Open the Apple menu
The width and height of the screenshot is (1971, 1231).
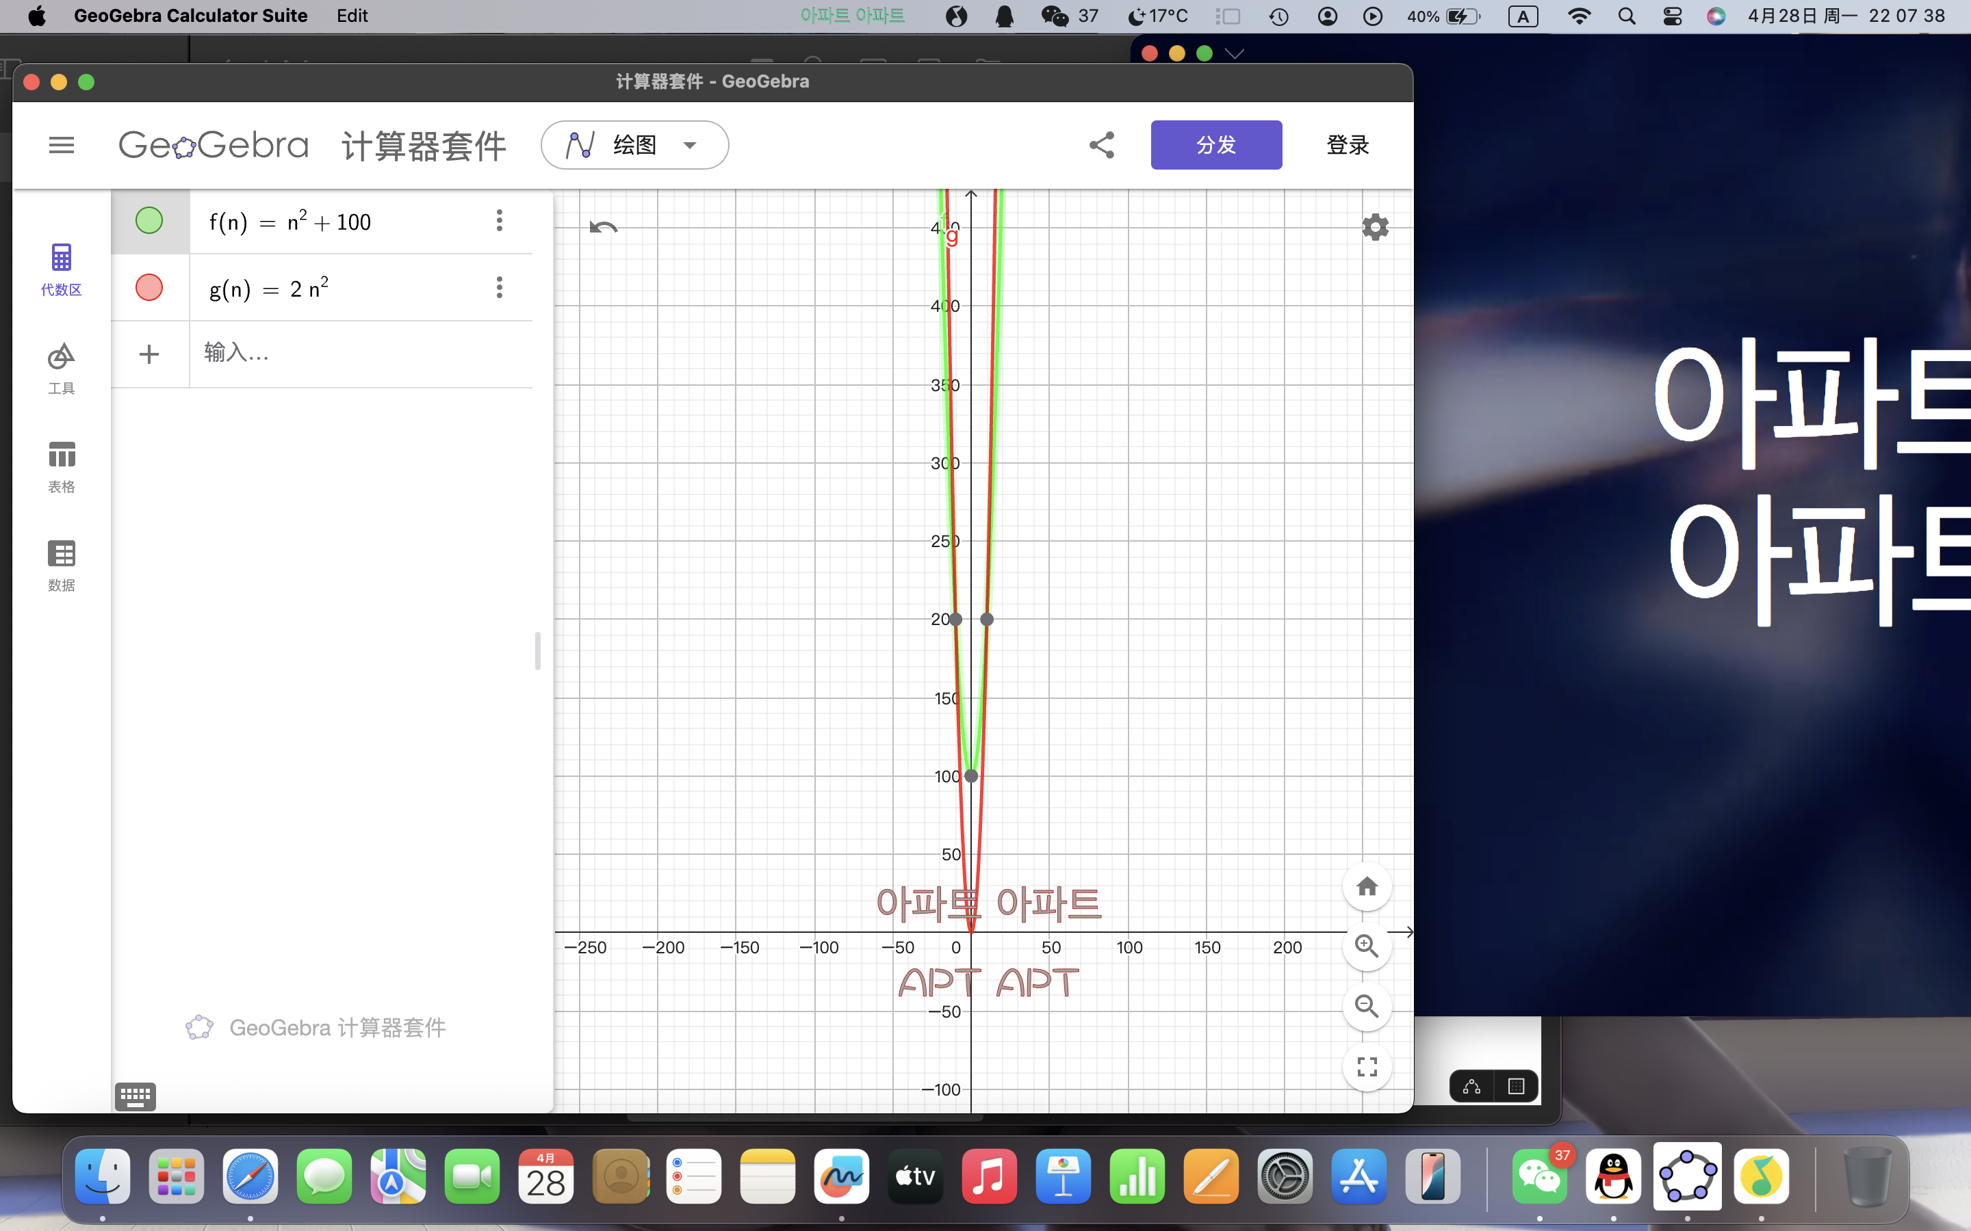(x=37, y=16)
